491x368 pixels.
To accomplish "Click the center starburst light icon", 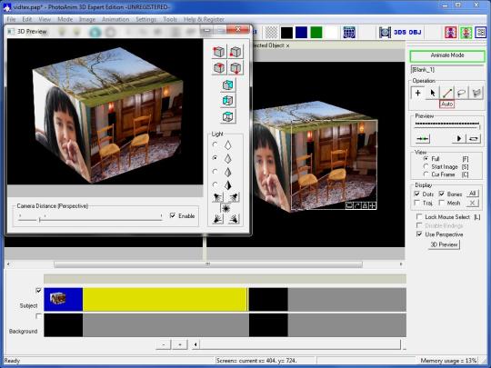I will [x=225, y=208].
